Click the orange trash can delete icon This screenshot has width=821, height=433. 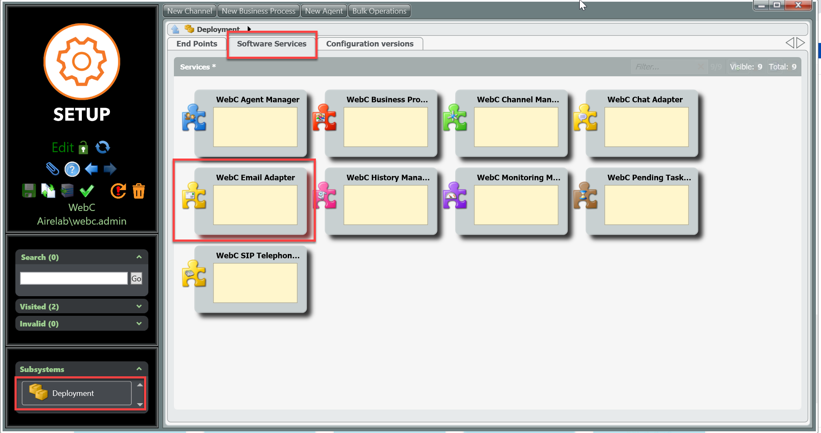point(139,191)
